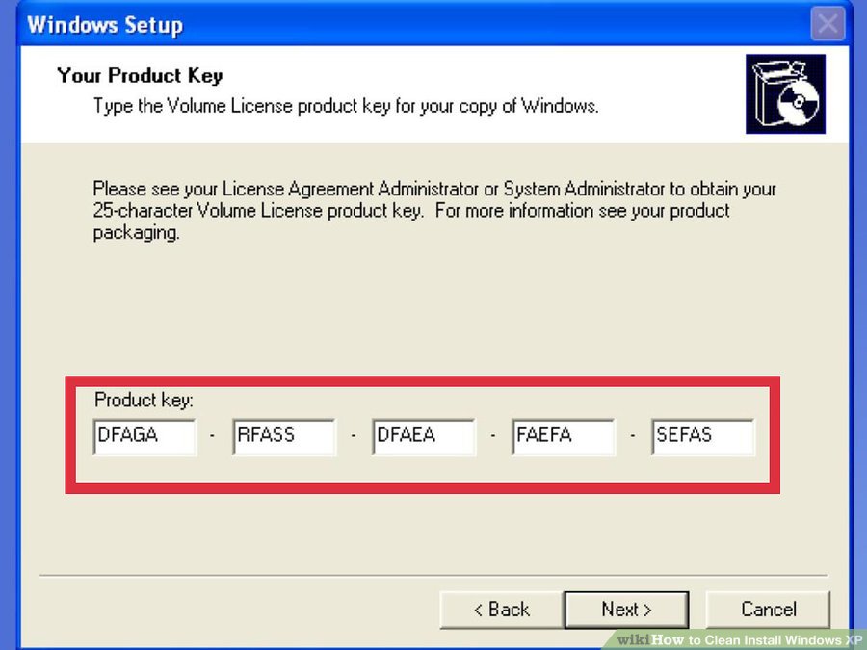Click the Back button

pyautogui.click(x=502, y=610)
